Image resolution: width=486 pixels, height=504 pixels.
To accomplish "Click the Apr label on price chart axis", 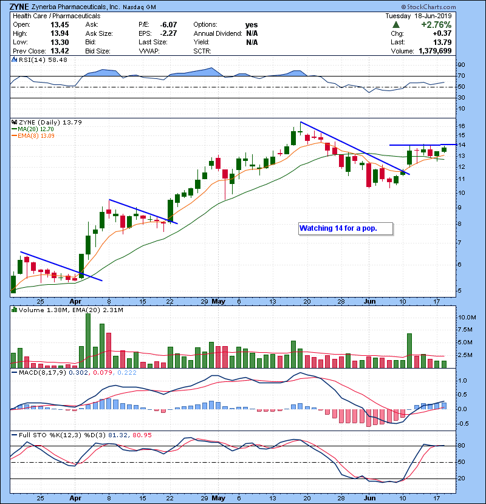I will pos(75,302).
